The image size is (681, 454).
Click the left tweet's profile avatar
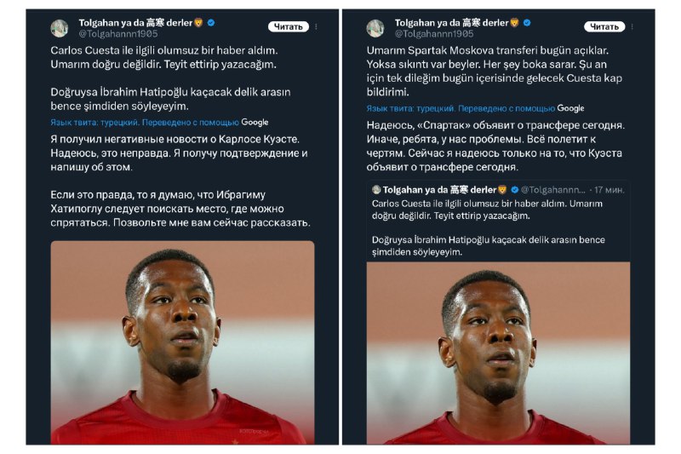(60, 28)
